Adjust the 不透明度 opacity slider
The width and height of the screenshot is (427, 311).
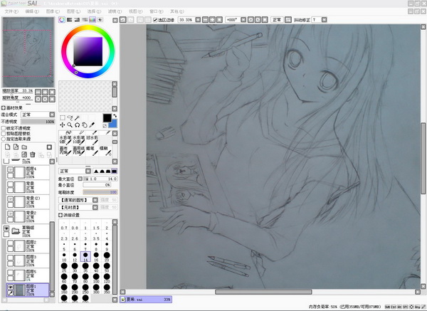pyautogui.click(x=38, y=122)
